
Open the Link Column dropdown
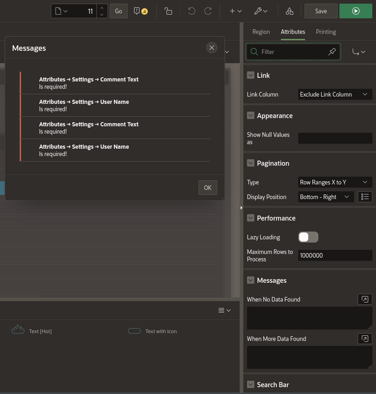click(x=335, y=94)
